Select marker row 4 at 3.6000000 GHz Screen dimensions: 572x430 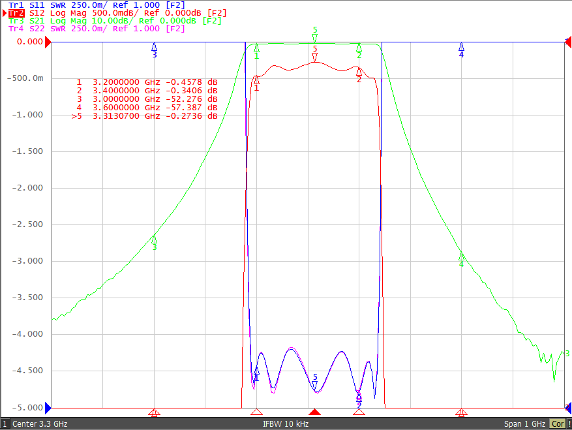[147, 108]
